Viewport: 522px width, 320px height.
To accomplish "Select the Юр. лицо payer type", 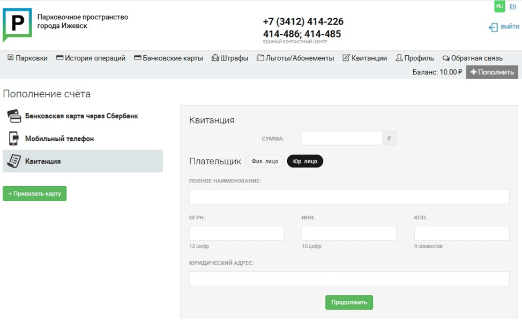I will tap(305, 161).
